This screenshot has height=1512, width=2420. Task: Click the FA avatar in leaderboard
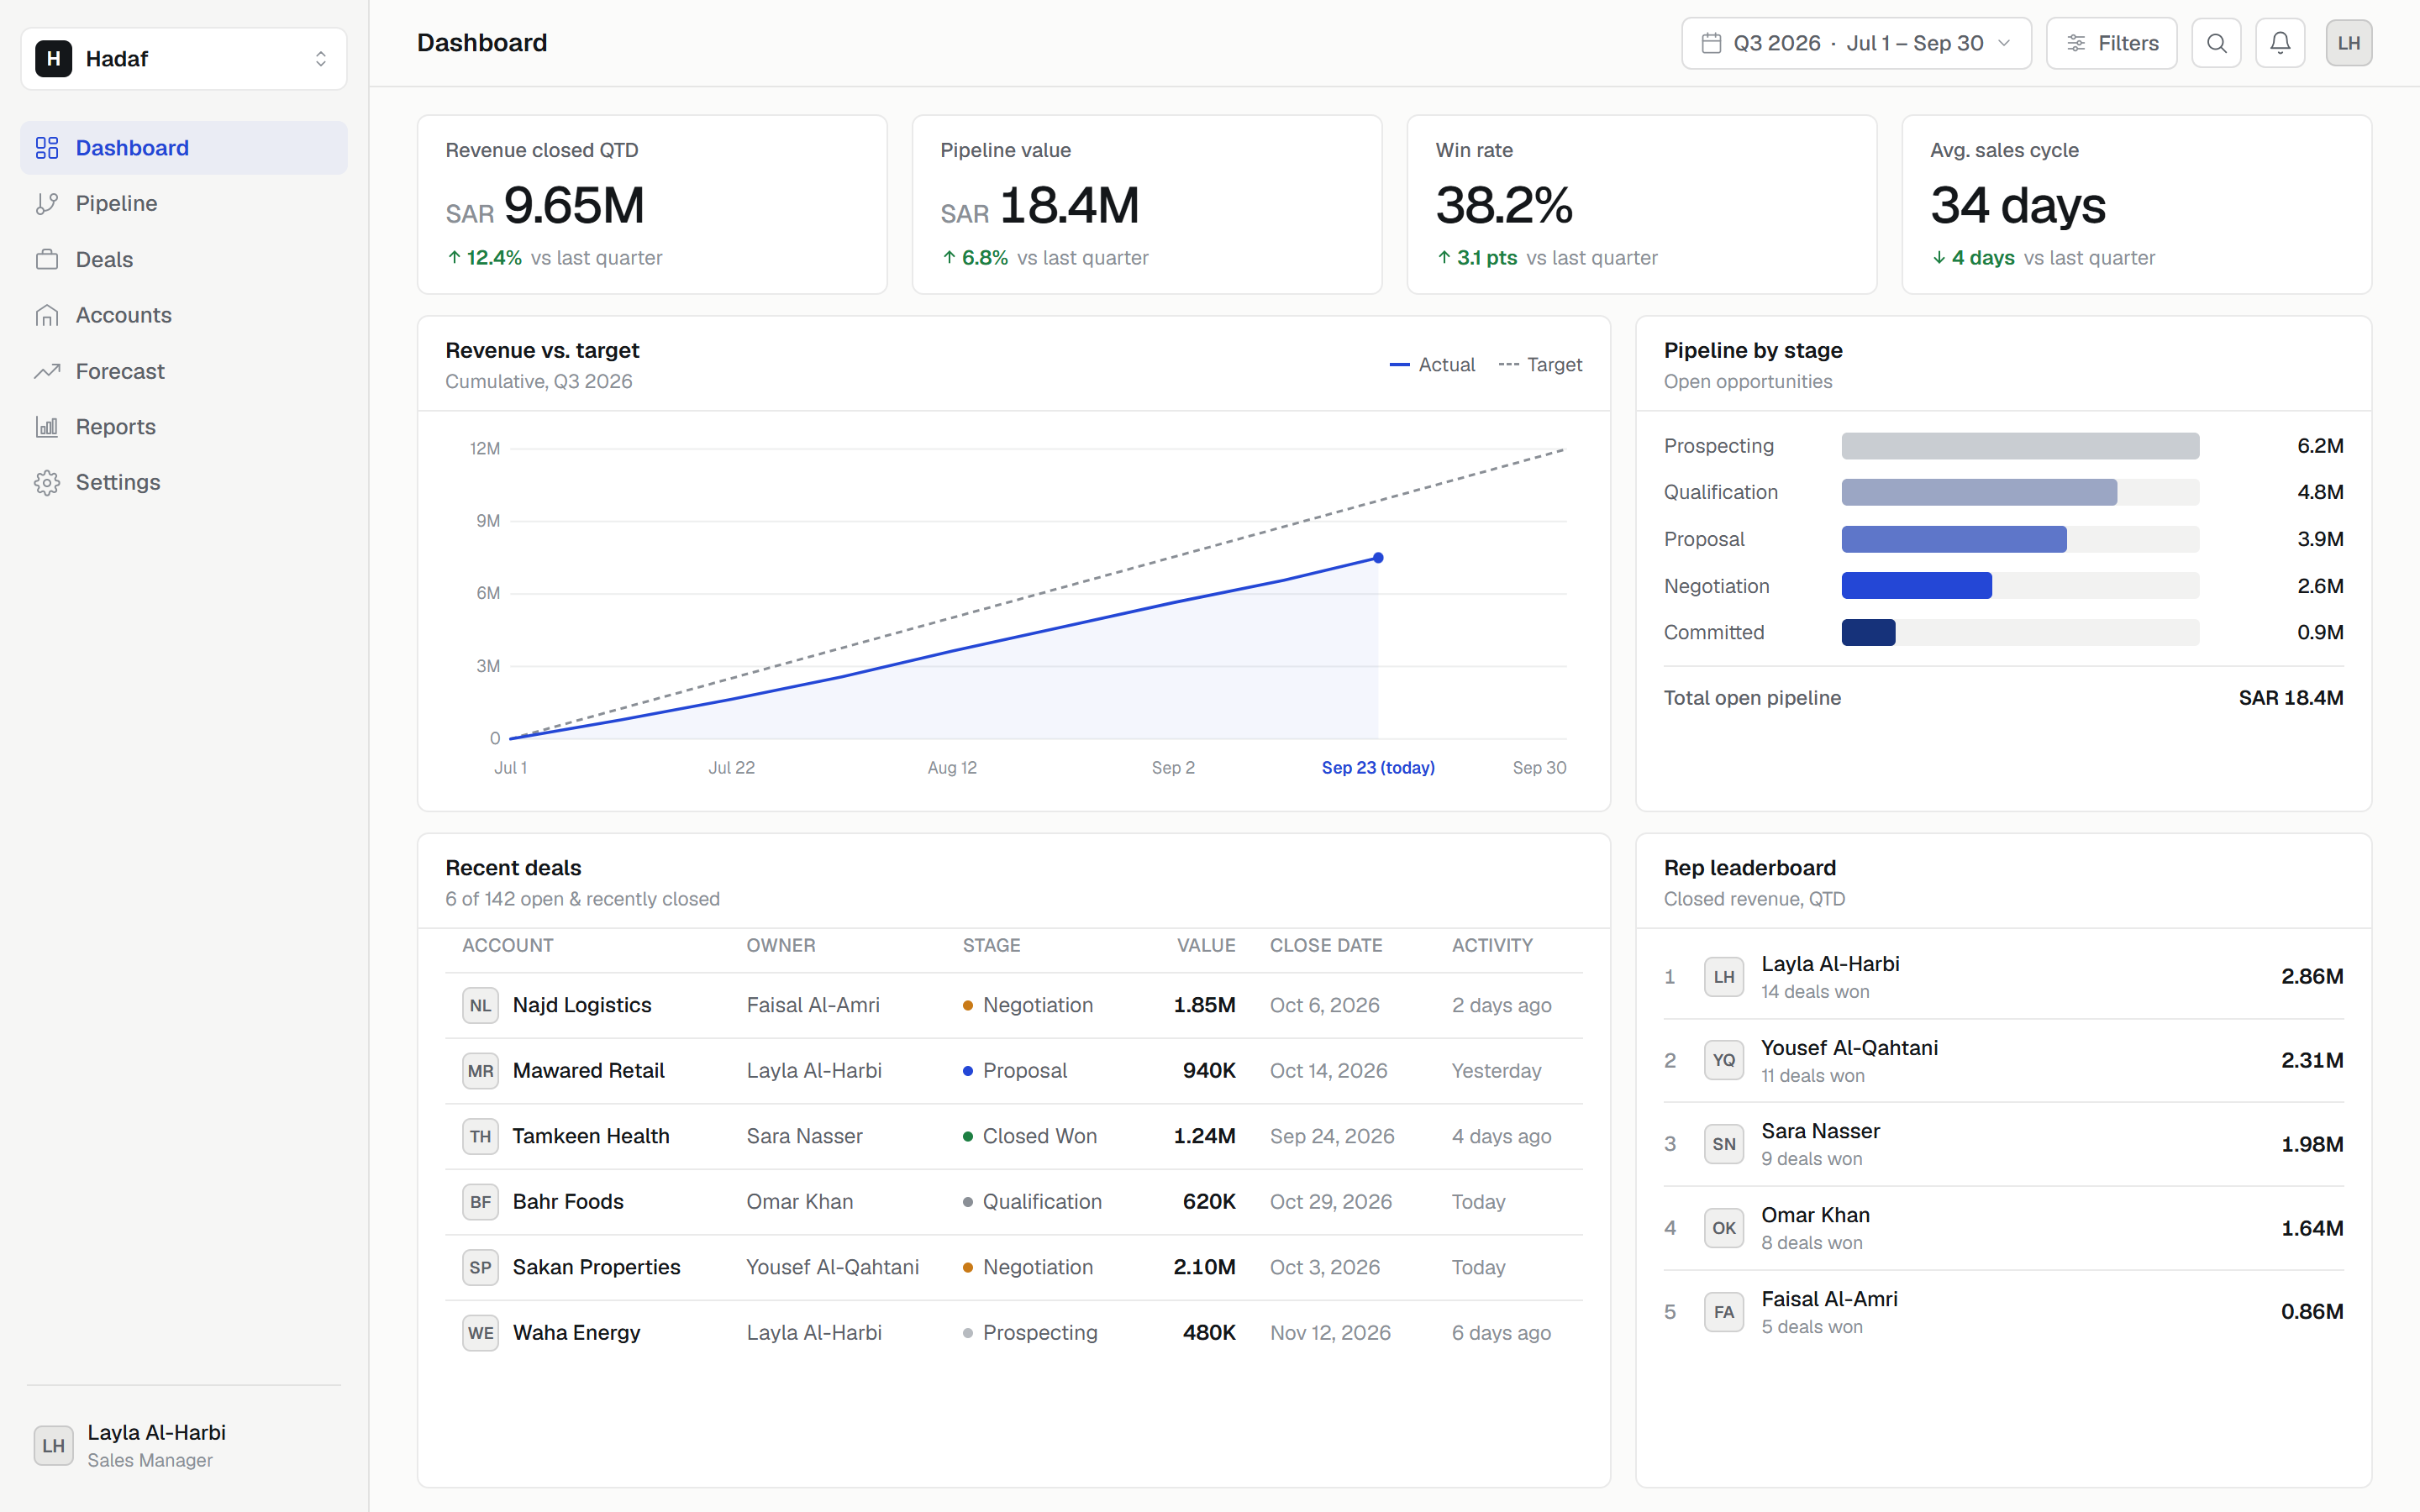coord(1724,1312)
